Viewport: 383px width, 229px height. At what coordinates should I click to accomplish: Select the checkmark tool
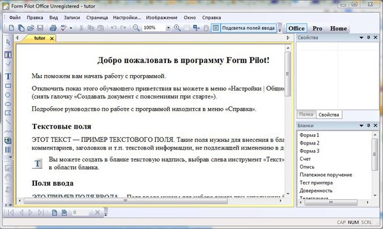8,64
